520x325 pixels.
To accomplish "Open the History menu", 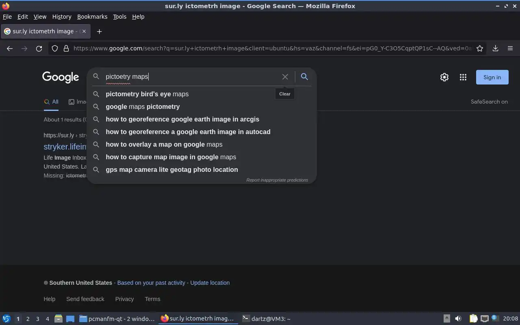I will 62,17.
